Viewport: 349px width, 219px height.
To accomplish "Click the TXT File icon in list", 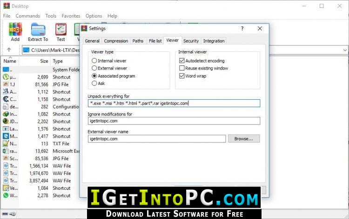I will click(x=6, y=143).
